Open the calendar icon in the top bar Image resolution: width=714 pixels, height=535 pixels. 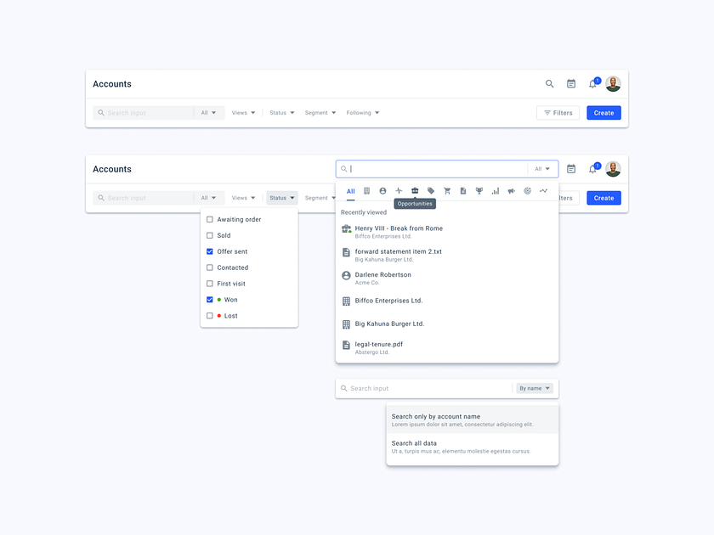[572, 84]
